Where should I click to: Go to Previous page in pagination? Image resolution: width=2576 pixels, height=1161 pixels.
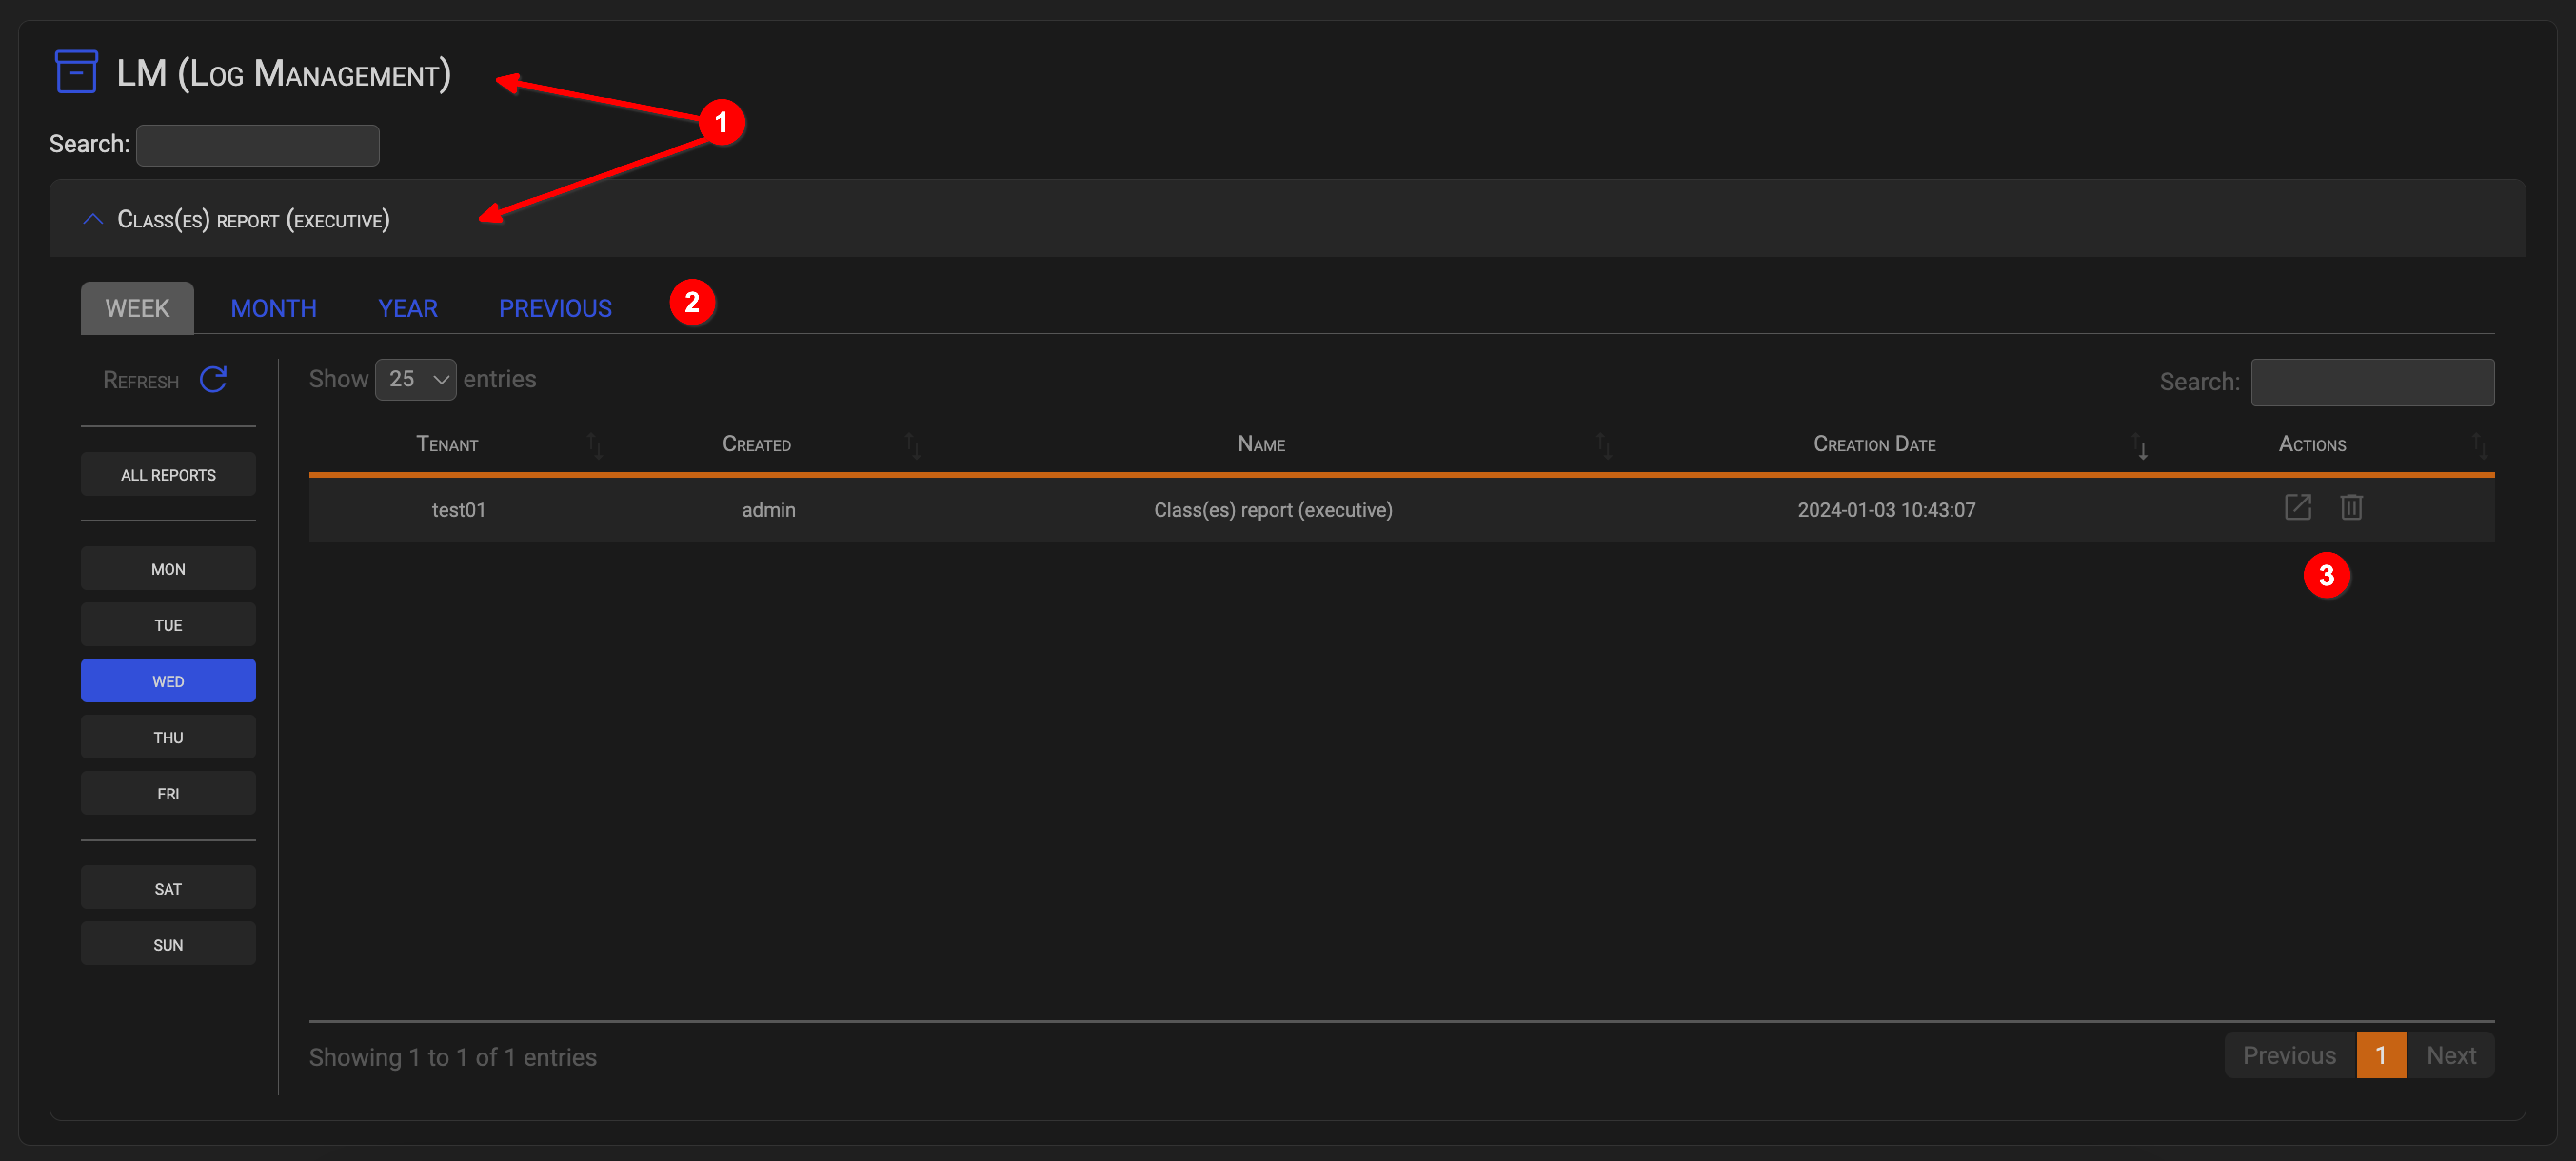pyautogui.click(x=2289, y=1055)
